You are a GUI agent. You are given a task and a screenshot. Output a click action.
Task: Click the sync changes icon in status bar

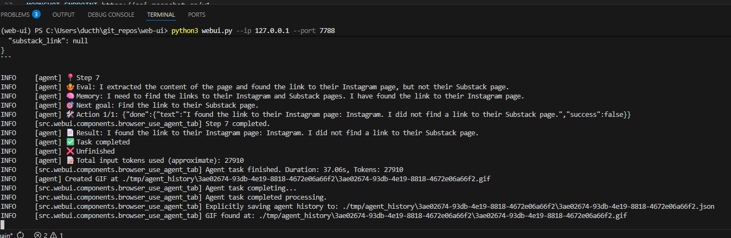[x=21, y=235]
